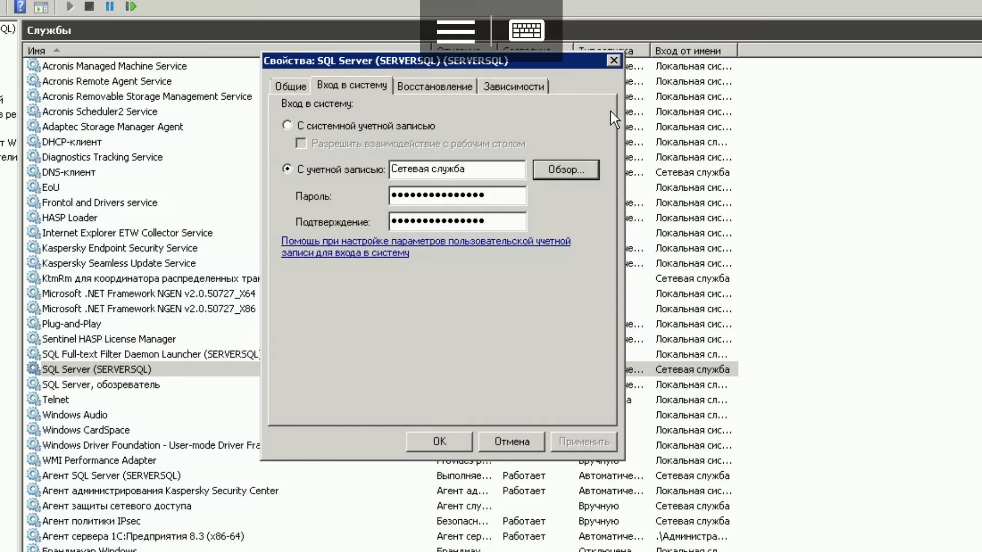The image size is (982, 552).
Task: Click the Pause Service toolbar icon
Action: pyautogui.click(x=109, y=7)
